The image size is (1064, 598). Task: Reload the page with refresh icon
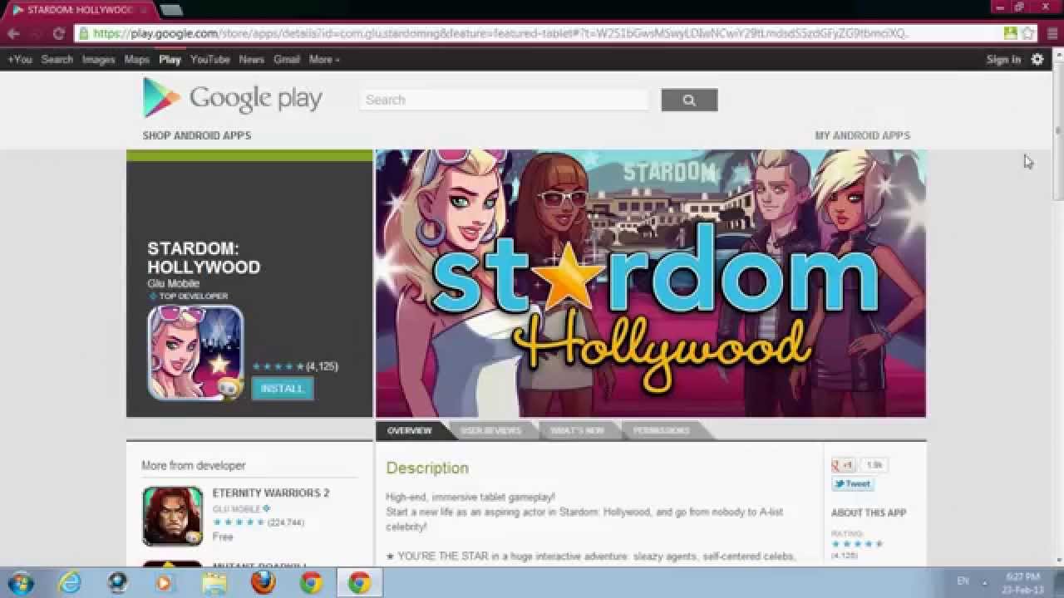(58, 34)
